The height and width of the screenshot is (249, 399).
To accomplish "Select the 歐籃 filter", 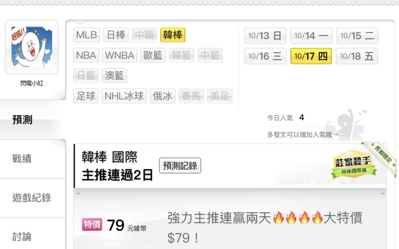I will [153, 55].
